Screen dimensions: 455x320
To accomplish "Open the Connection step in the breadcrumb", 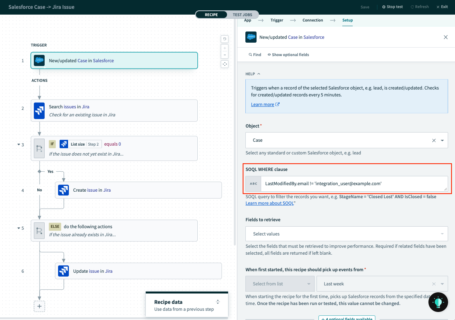I will click(x=312, y=20).
